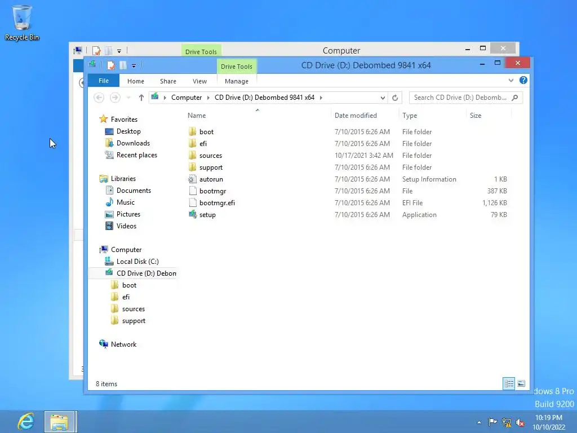Viewport: 577px width, 433px height.
Task: Select Computer in the navigation pane
Action: point(126,250)
